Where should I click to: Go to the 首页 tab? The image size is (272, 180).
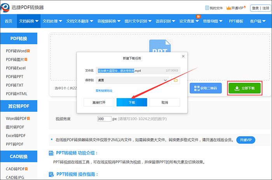tap(9, 21)
